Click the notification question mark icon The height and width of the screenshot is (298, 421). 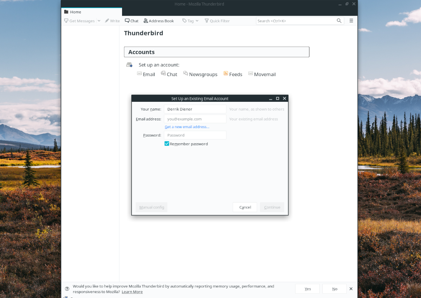pos(67,289)
